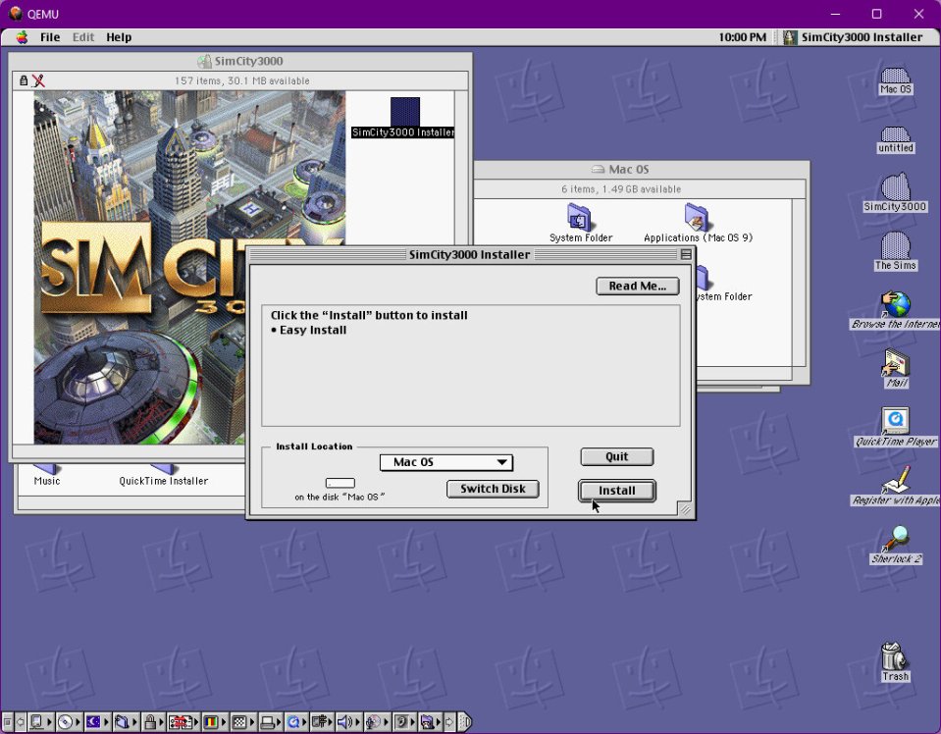The image size is (941, 734).
Task: Open the Apple menu
Action: coord(22,37)
